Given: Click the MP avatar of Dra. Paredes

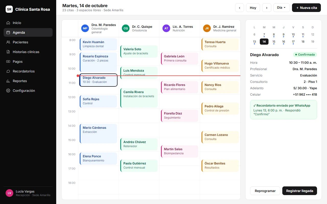Looking at the screenshot, I should pyautogui.click(x=85, y=28).
